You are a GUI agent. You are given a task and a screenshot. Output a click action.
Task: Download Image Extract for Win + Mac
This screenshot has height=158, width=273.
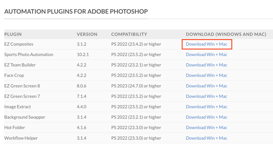coord(207,107)
